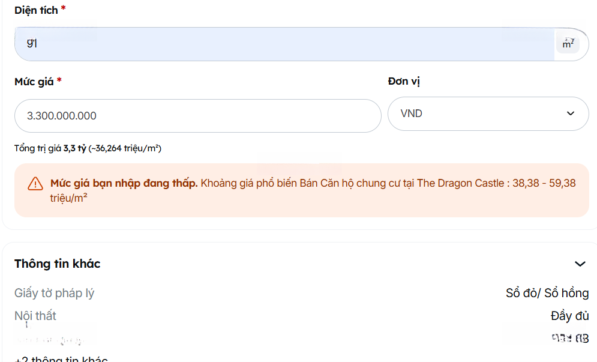
Task: Click the warning triangle icon
Action: click(35, 184)
